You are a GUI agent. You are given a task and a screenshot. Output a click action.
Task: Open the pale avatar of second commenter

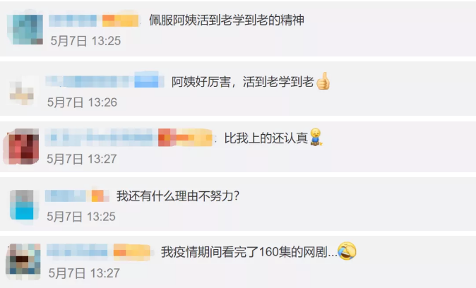[x=22, y=91]
